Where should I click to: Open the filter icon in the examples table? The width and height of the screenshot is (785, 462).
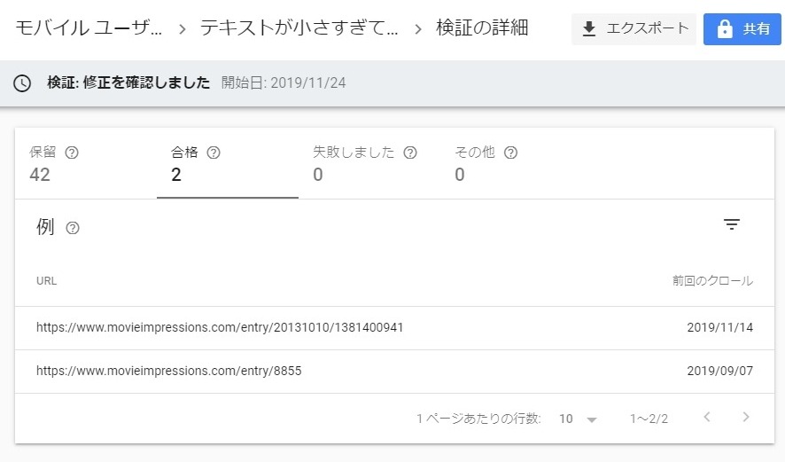click(732, 224)
